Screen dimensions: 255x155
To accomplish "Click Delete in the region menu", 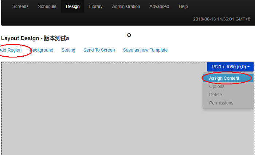I will tap(216, 95).
